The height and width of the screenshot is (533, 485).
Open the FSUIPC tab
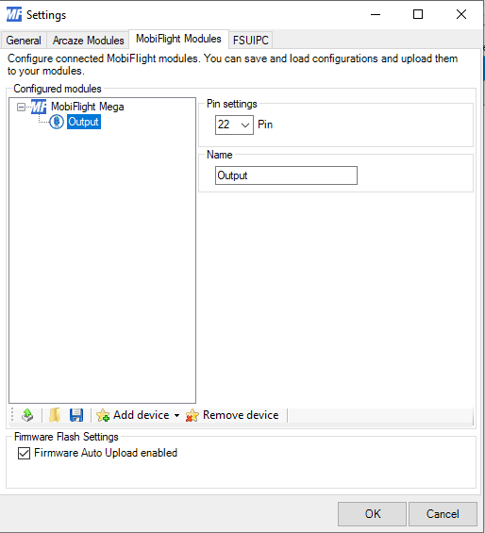(251, 41)
